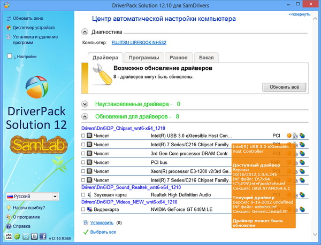
Task: Click the globe icon in 3rd Gen Core row
Action: (x=302, y=153)
